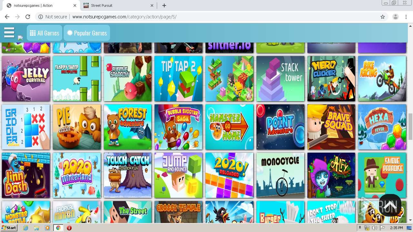
Task: Play Tip Tap 2 game
Action: pos(178,79)
